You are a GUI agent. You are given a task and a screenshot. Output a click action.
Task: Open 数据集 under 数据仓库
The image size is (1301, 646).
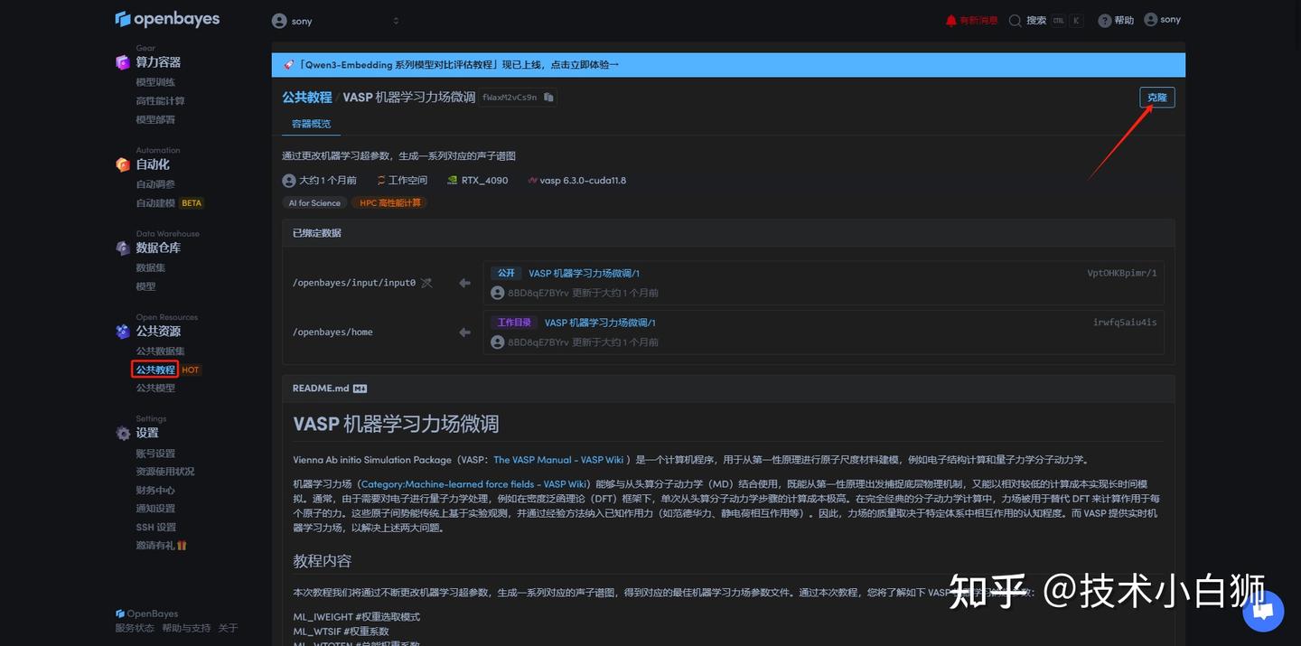coord(151,267)
